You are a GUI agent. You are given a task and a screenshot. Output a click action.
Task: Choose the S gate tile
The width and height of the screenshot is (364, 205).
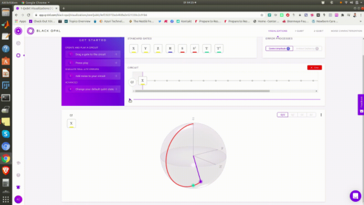point(182,48)
